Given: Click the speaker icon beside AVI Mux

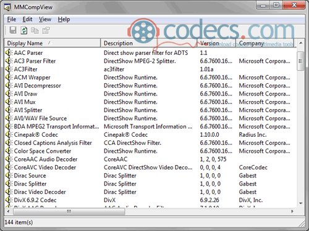Looking at the screenshot, I should tap(9, 102).
